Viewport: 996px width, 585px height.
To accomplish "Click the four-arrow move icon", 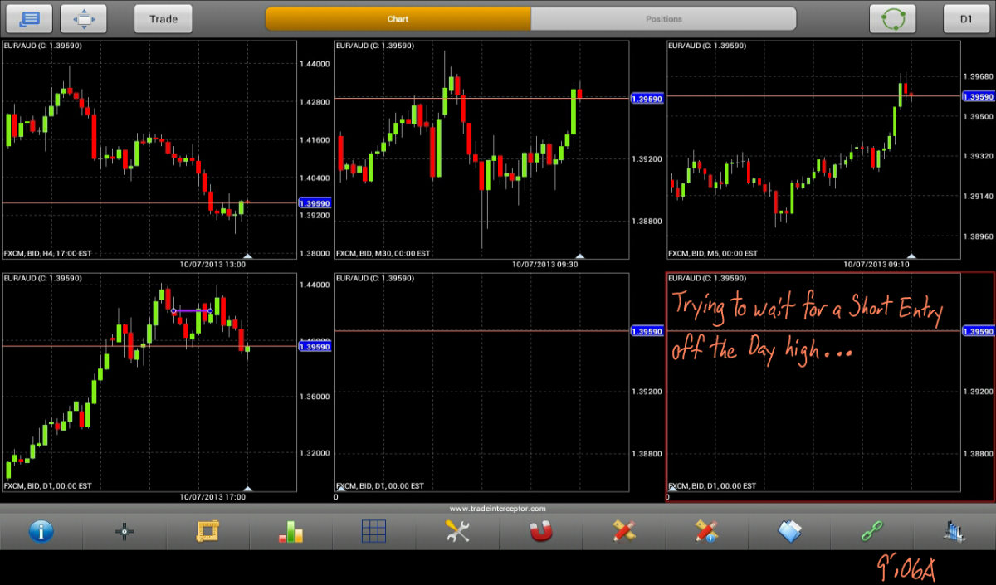I will 84,18.
